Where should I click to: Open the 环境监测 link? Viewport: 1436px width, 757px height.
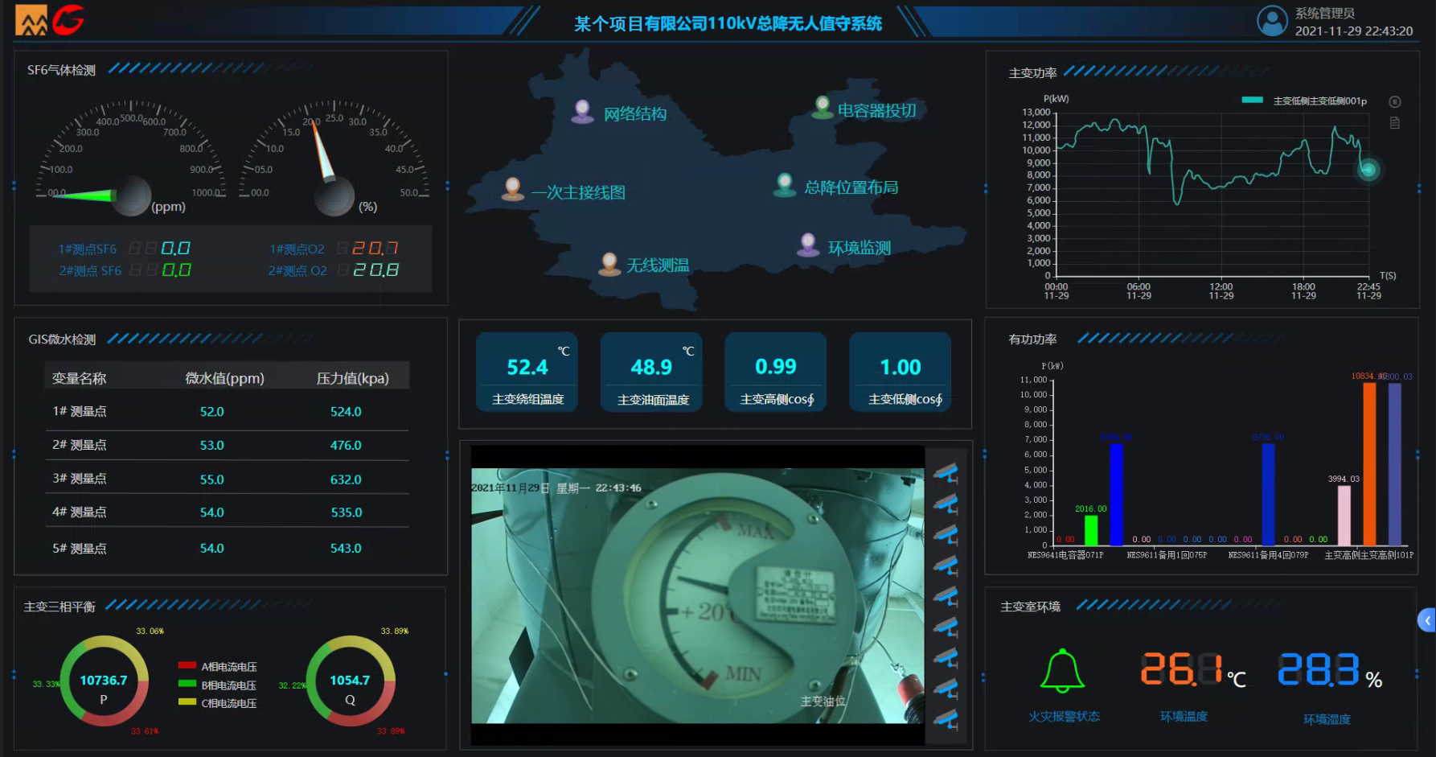(x=860, y=248)
